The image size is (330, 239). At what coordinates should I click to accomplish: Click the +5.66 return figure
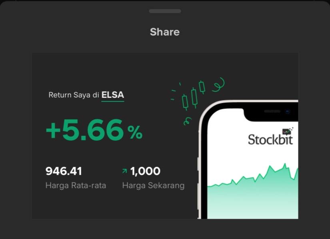click(x=85, y=131)
